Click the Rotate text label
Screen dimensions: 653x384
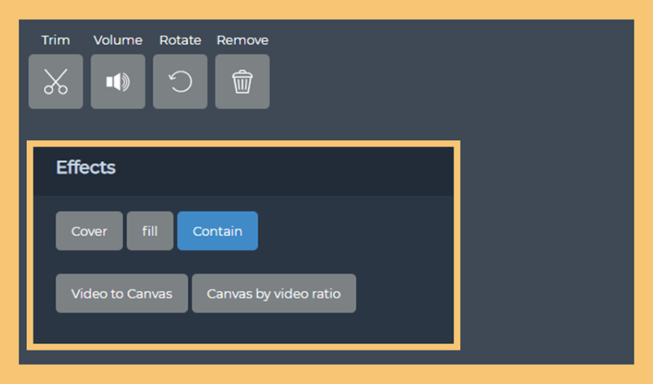(180, 40)
